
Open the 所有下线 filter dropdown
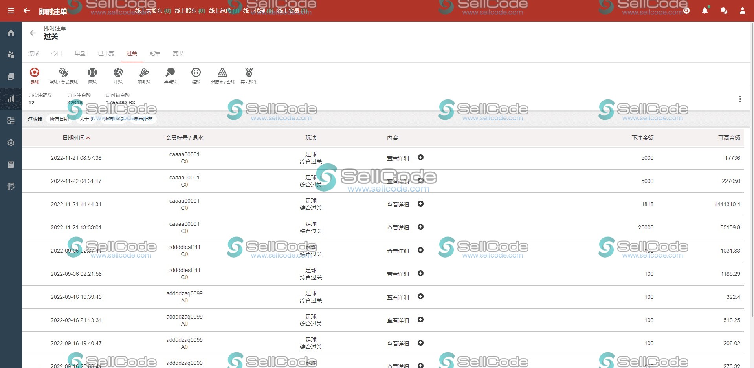pos(114,118)
